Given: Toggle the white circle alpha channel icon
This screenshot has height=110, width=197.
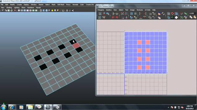Looking at the screenshot, I should (x=176, y=17).
